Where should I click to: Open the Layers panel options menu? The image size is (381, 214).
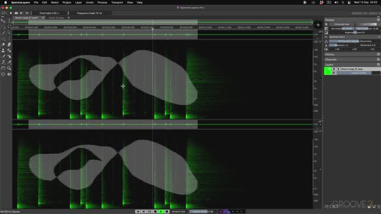point(379,65)
